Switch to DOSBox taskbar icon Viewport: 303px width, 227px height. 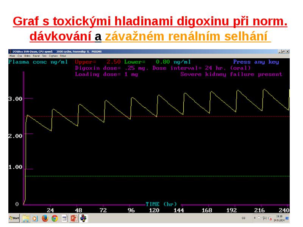click(x=83, y=218)
